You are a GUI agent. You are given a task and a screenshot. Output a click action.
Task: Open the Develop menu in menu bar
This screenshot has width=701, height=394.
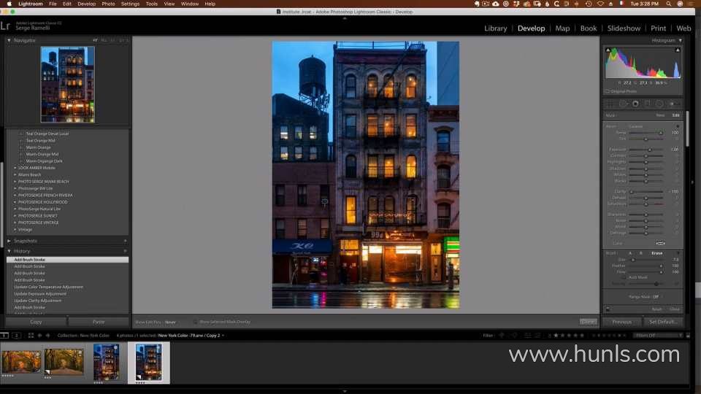click(86, 4)
